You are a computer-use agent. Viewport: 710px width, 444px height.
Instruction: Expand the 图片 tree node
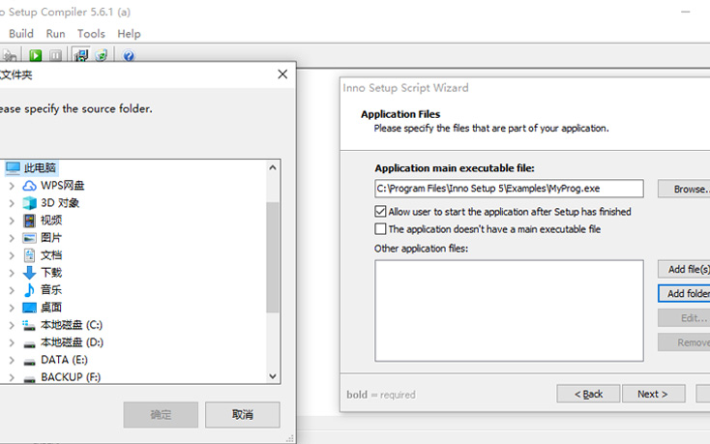(12, 238)
